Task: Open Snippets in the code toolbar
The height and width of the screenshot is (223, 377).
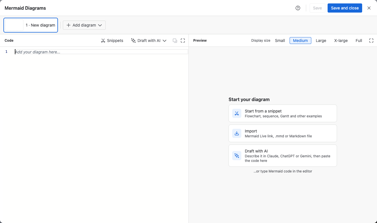Action: point(112,41)
